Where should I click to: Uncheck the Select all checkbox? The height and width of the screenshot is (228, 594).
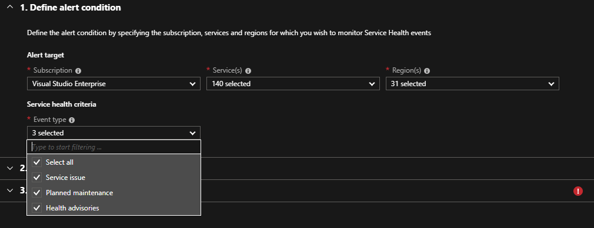click(x=36, y=162)
